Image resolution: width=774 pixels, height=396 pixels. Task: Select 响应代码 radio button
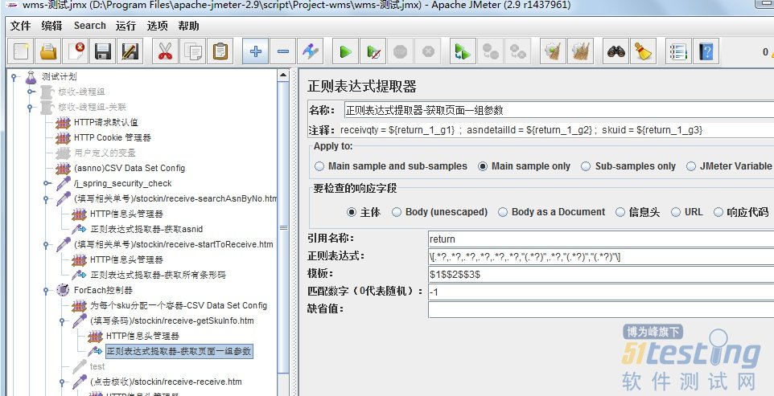click(718, 212)
